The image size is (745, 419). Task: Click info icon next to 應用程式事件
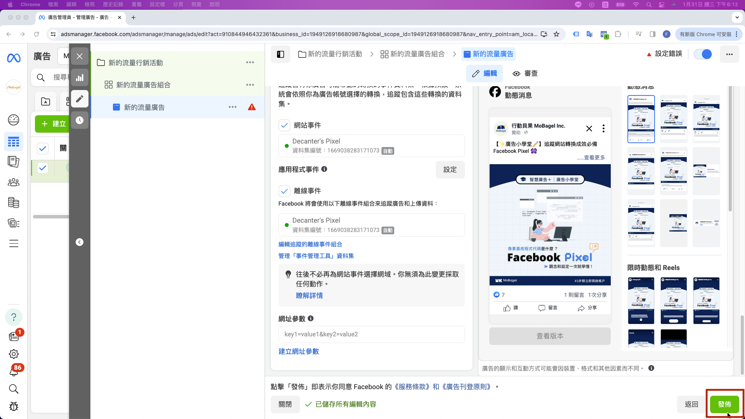click(x=324, y=169)
